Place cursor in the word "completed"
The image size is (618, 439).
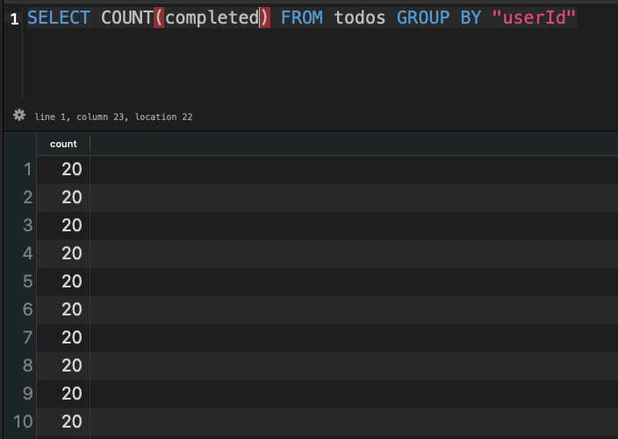click(211, 18)
